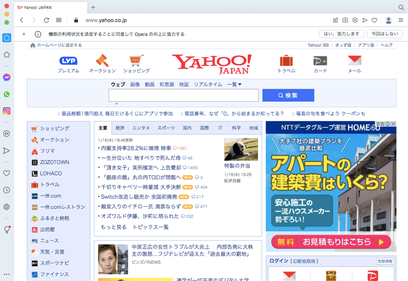
Task: Open WhatsApp in the Opera sidebar
Action: tap(7, 94)
